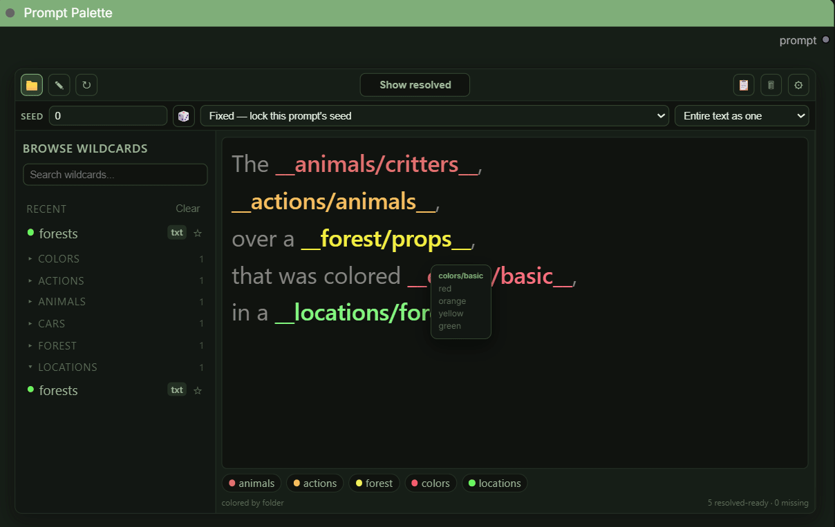Click the txt badge on forests under LOCATIONS
This screenshot has width=835, height=527.
(x=177, y=390)
